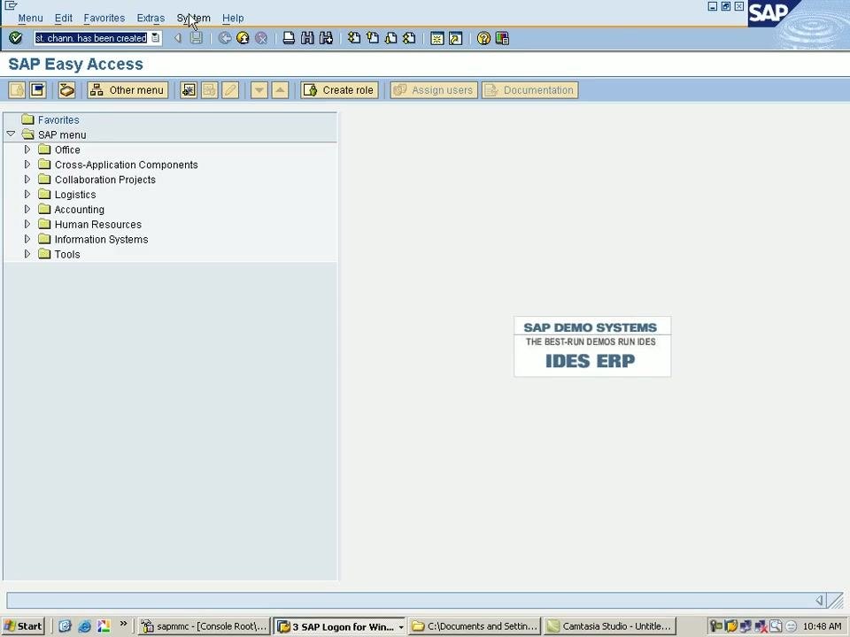850x637 pixels.
Task: Click the Previous Page icon
Action: pyautogui.click(x=373, y=38)
